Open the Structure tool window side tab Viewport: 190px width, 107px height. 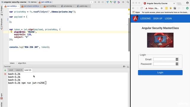coord(1,24)
